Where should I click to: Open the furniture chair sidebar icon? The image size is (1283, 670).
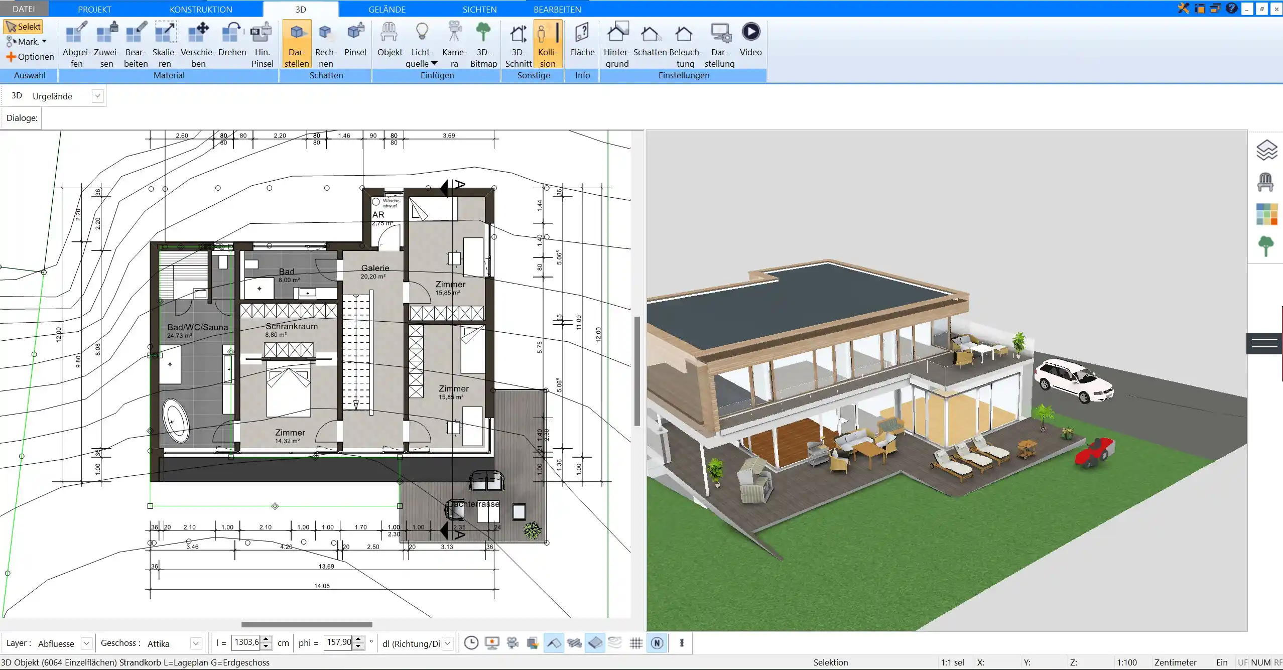coord(1265,182)
